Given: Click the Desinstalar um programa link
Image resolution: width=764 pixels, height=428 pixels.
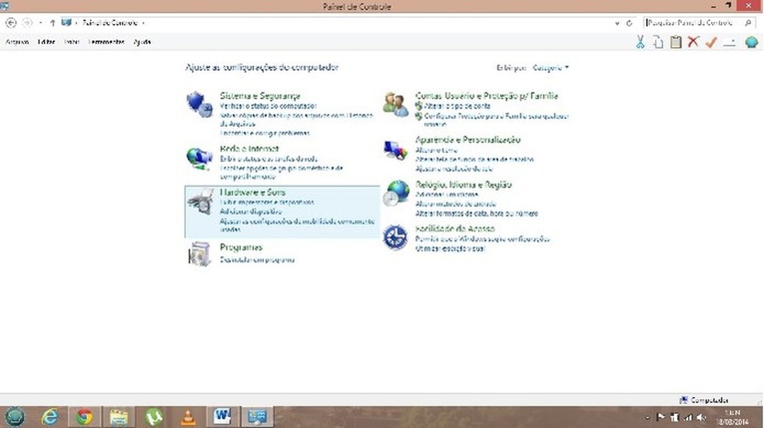Looking at the screenshot, I should (x=257, y=259).
